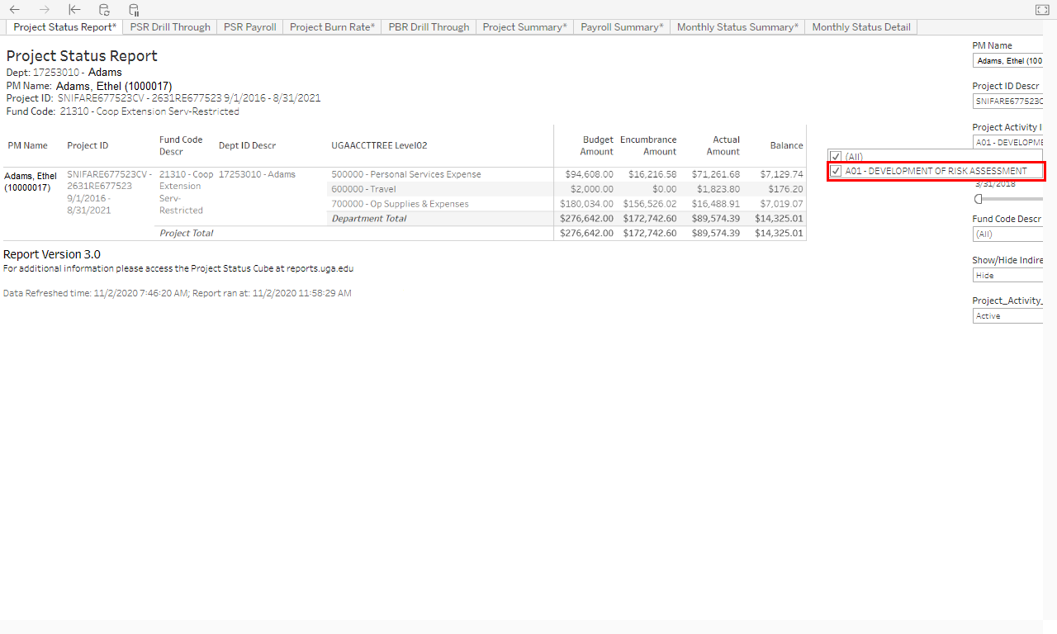Click the $16,216.58 encumbrance cell
The width and height of the screenshot is (1057, 634).
[652, 174]
